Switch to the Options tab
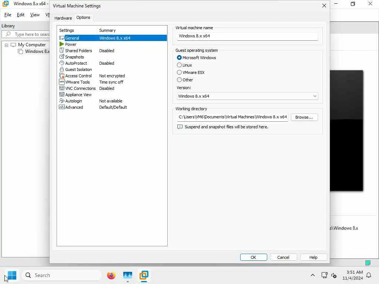This screenshot has height=284, width=379. tap(83, 17)
